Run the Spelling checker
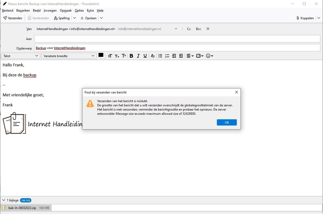323x214 pixels. point(62,18)
